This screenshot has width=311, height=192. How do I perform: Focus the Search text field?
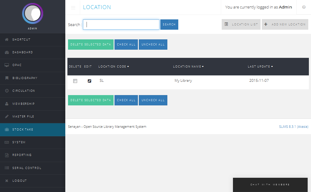pos(121,25)
